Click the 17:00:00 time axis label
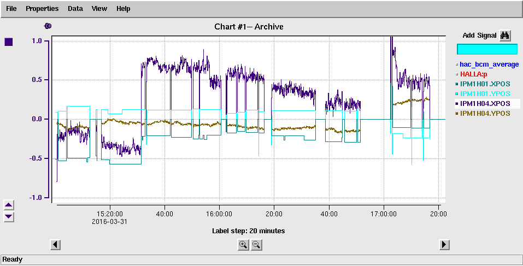This screenshot has width=523, height=266. (x=384, y=214)
